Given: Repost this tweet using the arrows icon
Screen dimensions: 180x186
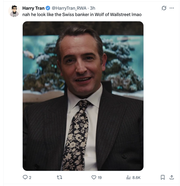Looking at the screenshot, I should [59, 177].
